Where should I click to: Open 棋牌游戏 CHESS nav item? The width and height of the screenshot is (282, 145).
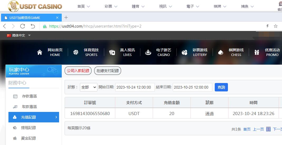[236, 52]
